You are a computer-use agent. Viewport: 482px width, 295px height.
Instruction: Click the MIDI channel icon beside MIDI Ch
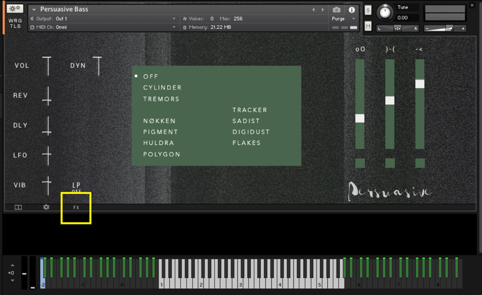tap(32, 27)
